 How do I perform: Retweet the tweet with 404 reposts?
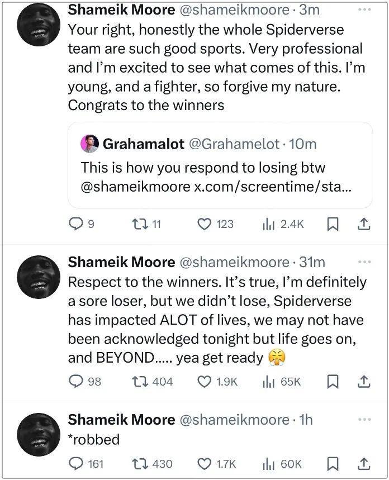point(137,382)
